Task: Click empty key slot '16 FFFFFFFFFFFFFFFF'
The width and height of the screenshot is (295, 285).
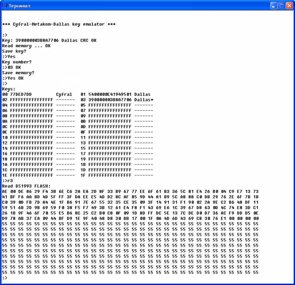Action: pos(28,154)
